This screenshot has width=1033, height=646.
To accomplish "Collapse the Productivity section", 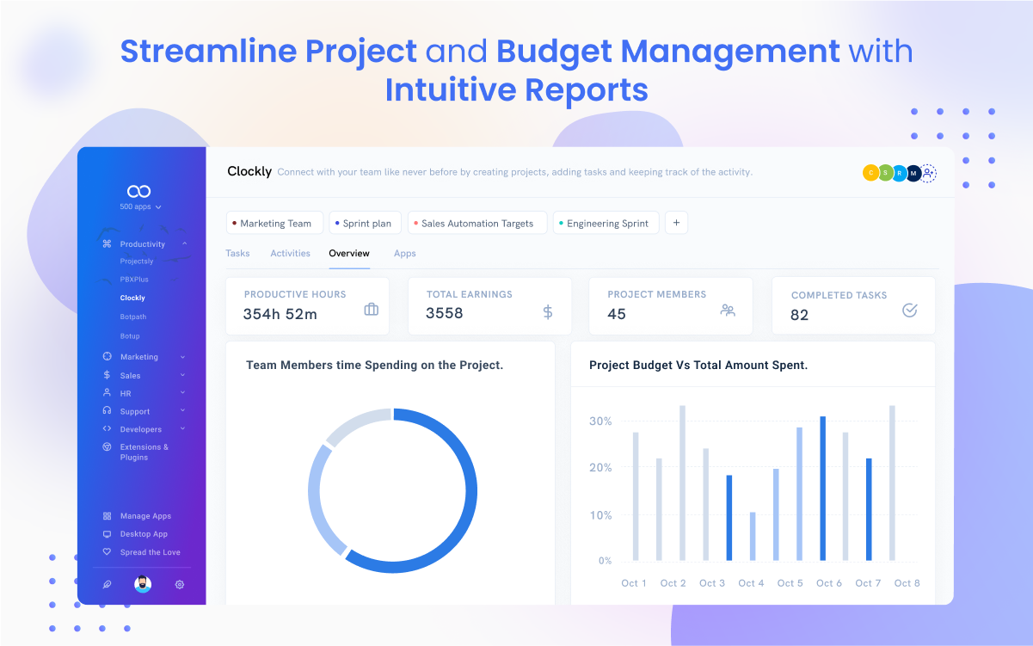I will (184, 244).
